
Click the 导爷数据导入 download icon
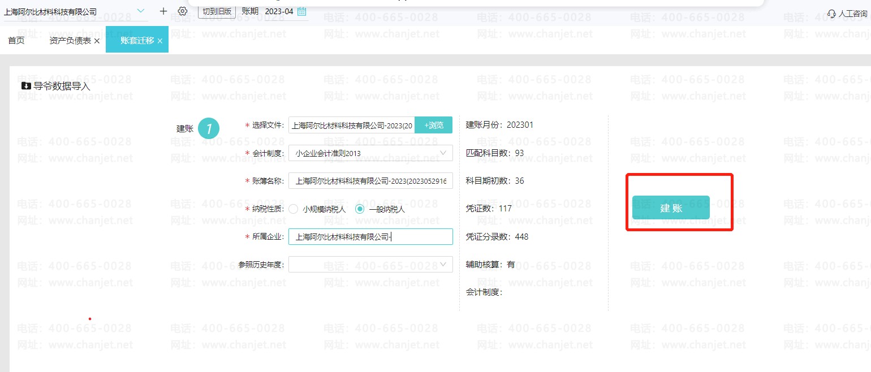(26, 86)
